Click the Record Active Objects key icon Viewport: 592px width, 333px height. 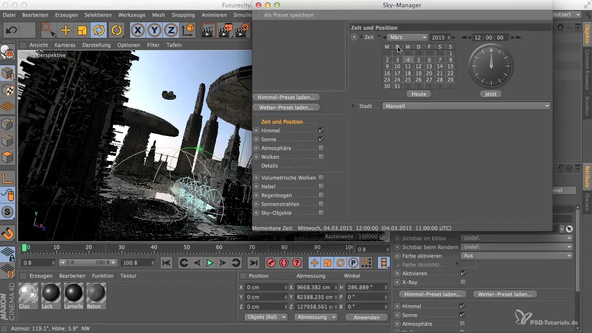271,263
